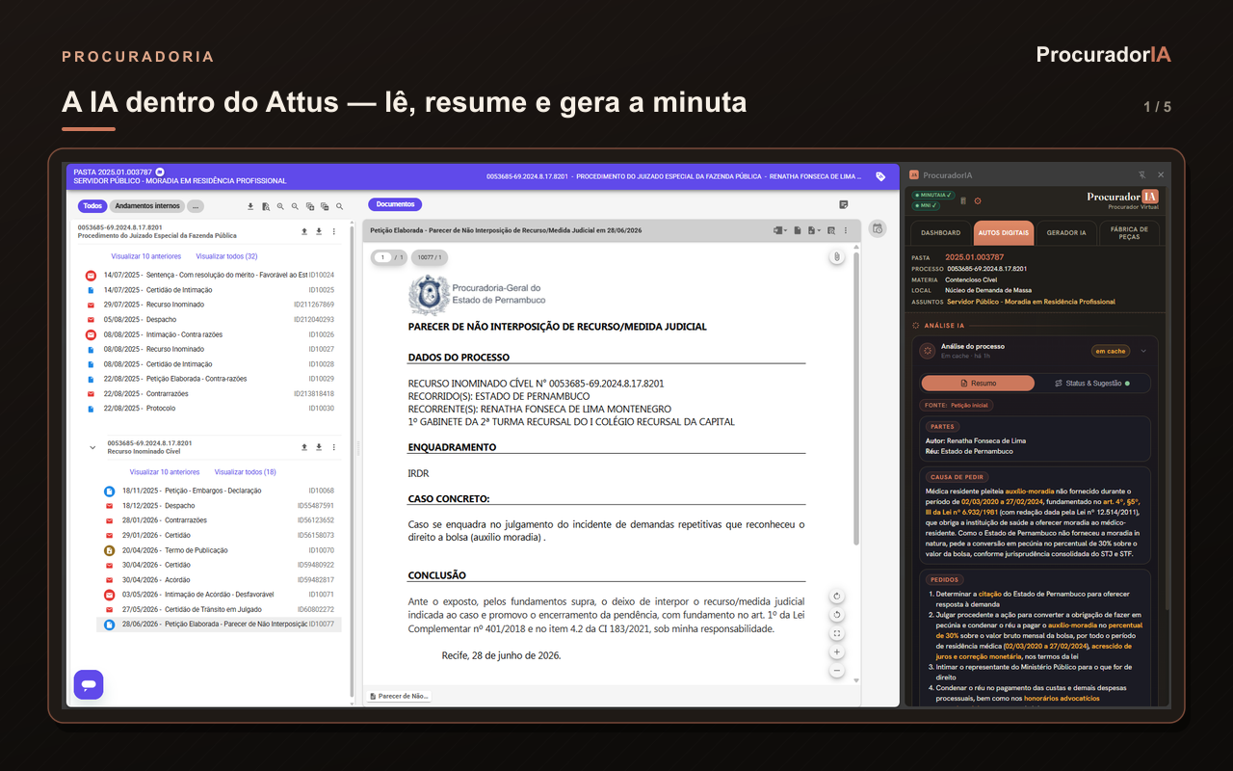Click Visualizar todos (18) link
Viewport: 1233px width, 771px height.
tap(245, 472)
